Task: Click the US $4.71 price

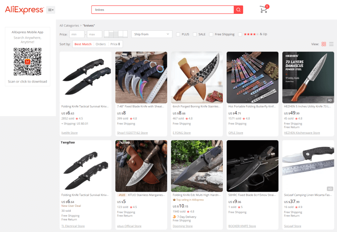Action: tap(235, 113)
